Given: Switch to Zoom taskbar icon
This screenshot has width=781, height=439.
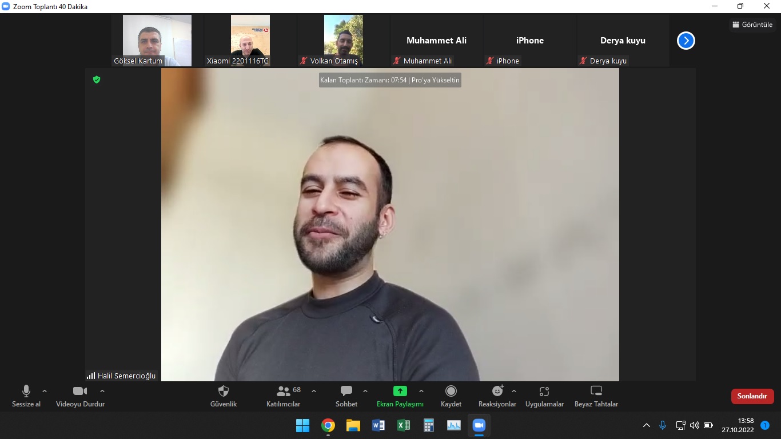Looking at the screenshot, I should point(479,425).
